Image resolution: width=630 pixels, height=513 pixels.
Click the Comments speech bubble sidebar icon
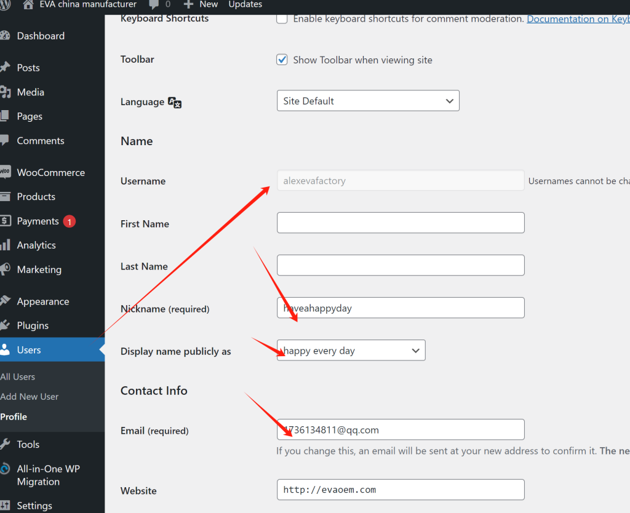[x=4, y=141]
